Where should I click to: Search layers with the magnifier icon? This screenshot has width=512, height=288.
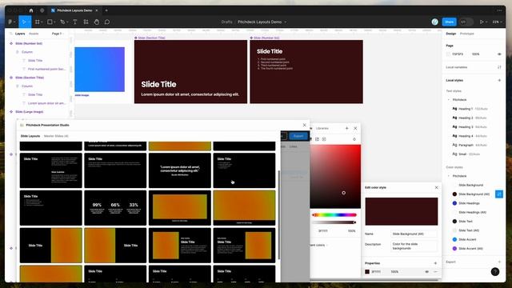[x=10, y=34]
